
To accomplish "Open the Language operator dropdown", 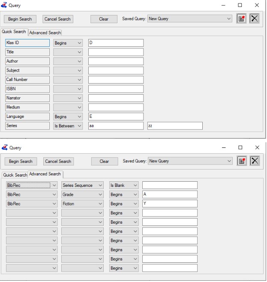I will click(x=68, y=117).
